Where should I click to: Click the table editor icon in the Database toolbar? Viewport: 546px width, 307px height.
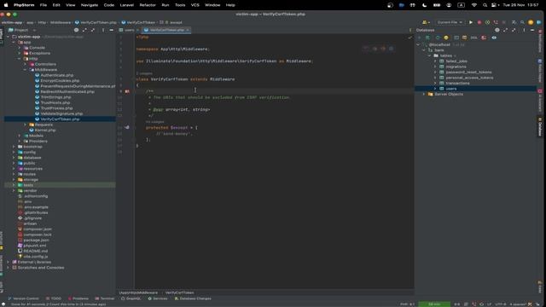(464, 38)
